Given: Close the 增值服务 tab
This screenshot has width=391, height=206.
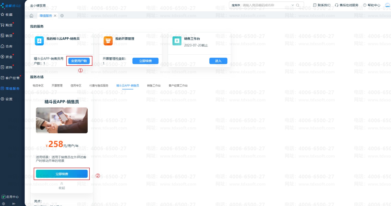Looking at the screenshot, I should click(x=55, y=16).
